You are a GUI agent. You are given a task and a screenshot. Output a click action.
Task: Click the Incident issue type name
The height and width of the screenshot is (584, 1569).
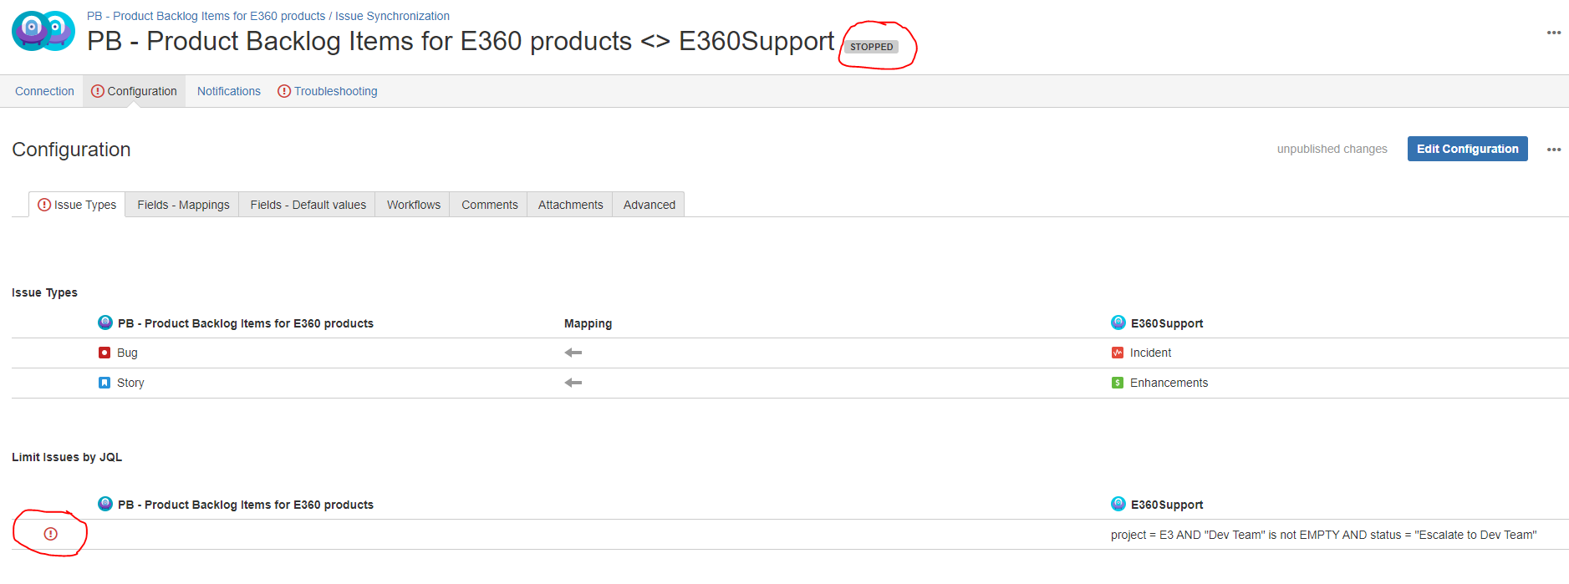1150,353
